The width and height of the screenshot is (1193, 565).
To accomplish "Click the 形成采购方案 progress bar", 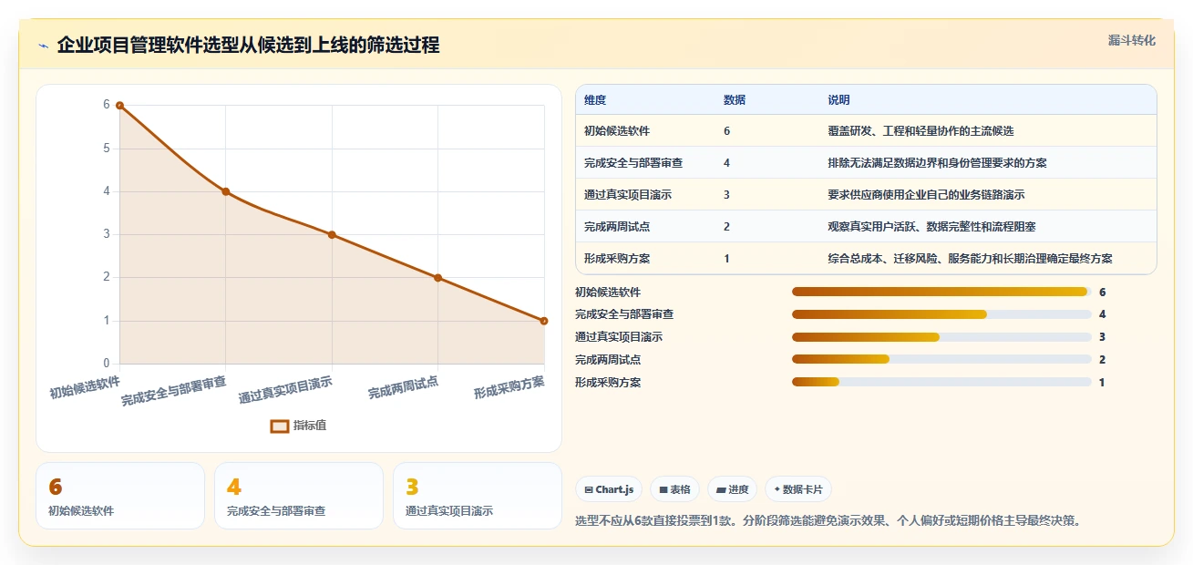I will point(941,383).
